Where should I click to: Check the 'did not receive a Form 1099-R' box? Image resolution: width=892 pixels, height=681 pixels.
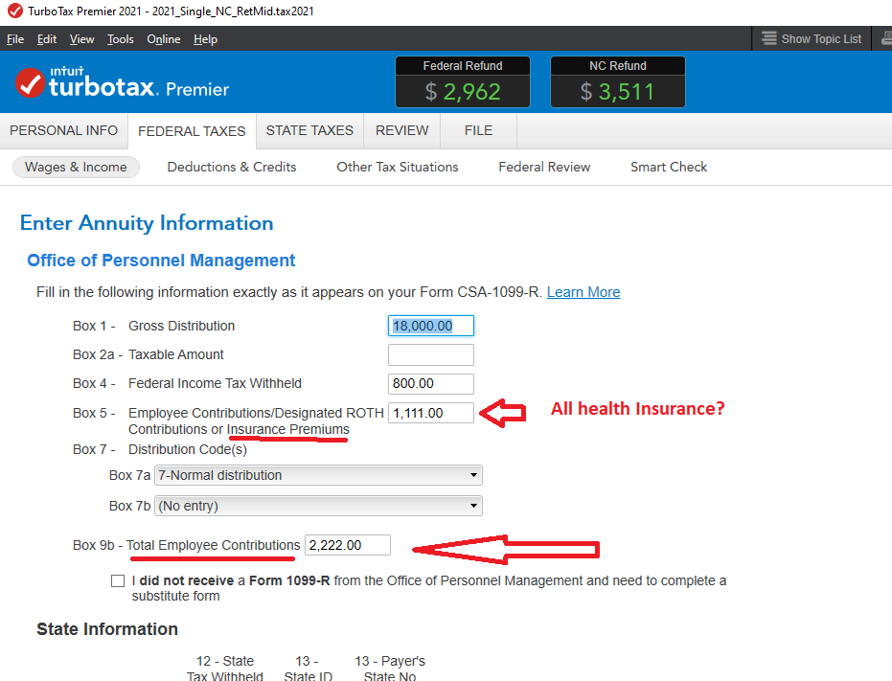(118, 580)
